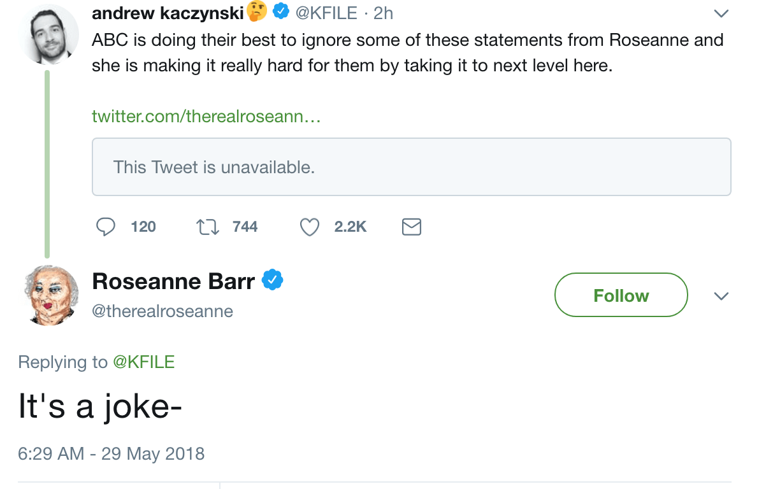Open Roseanne Barr's avatar image
The width and height of the screenshot is (780, 489).
(x=51, y=295)
